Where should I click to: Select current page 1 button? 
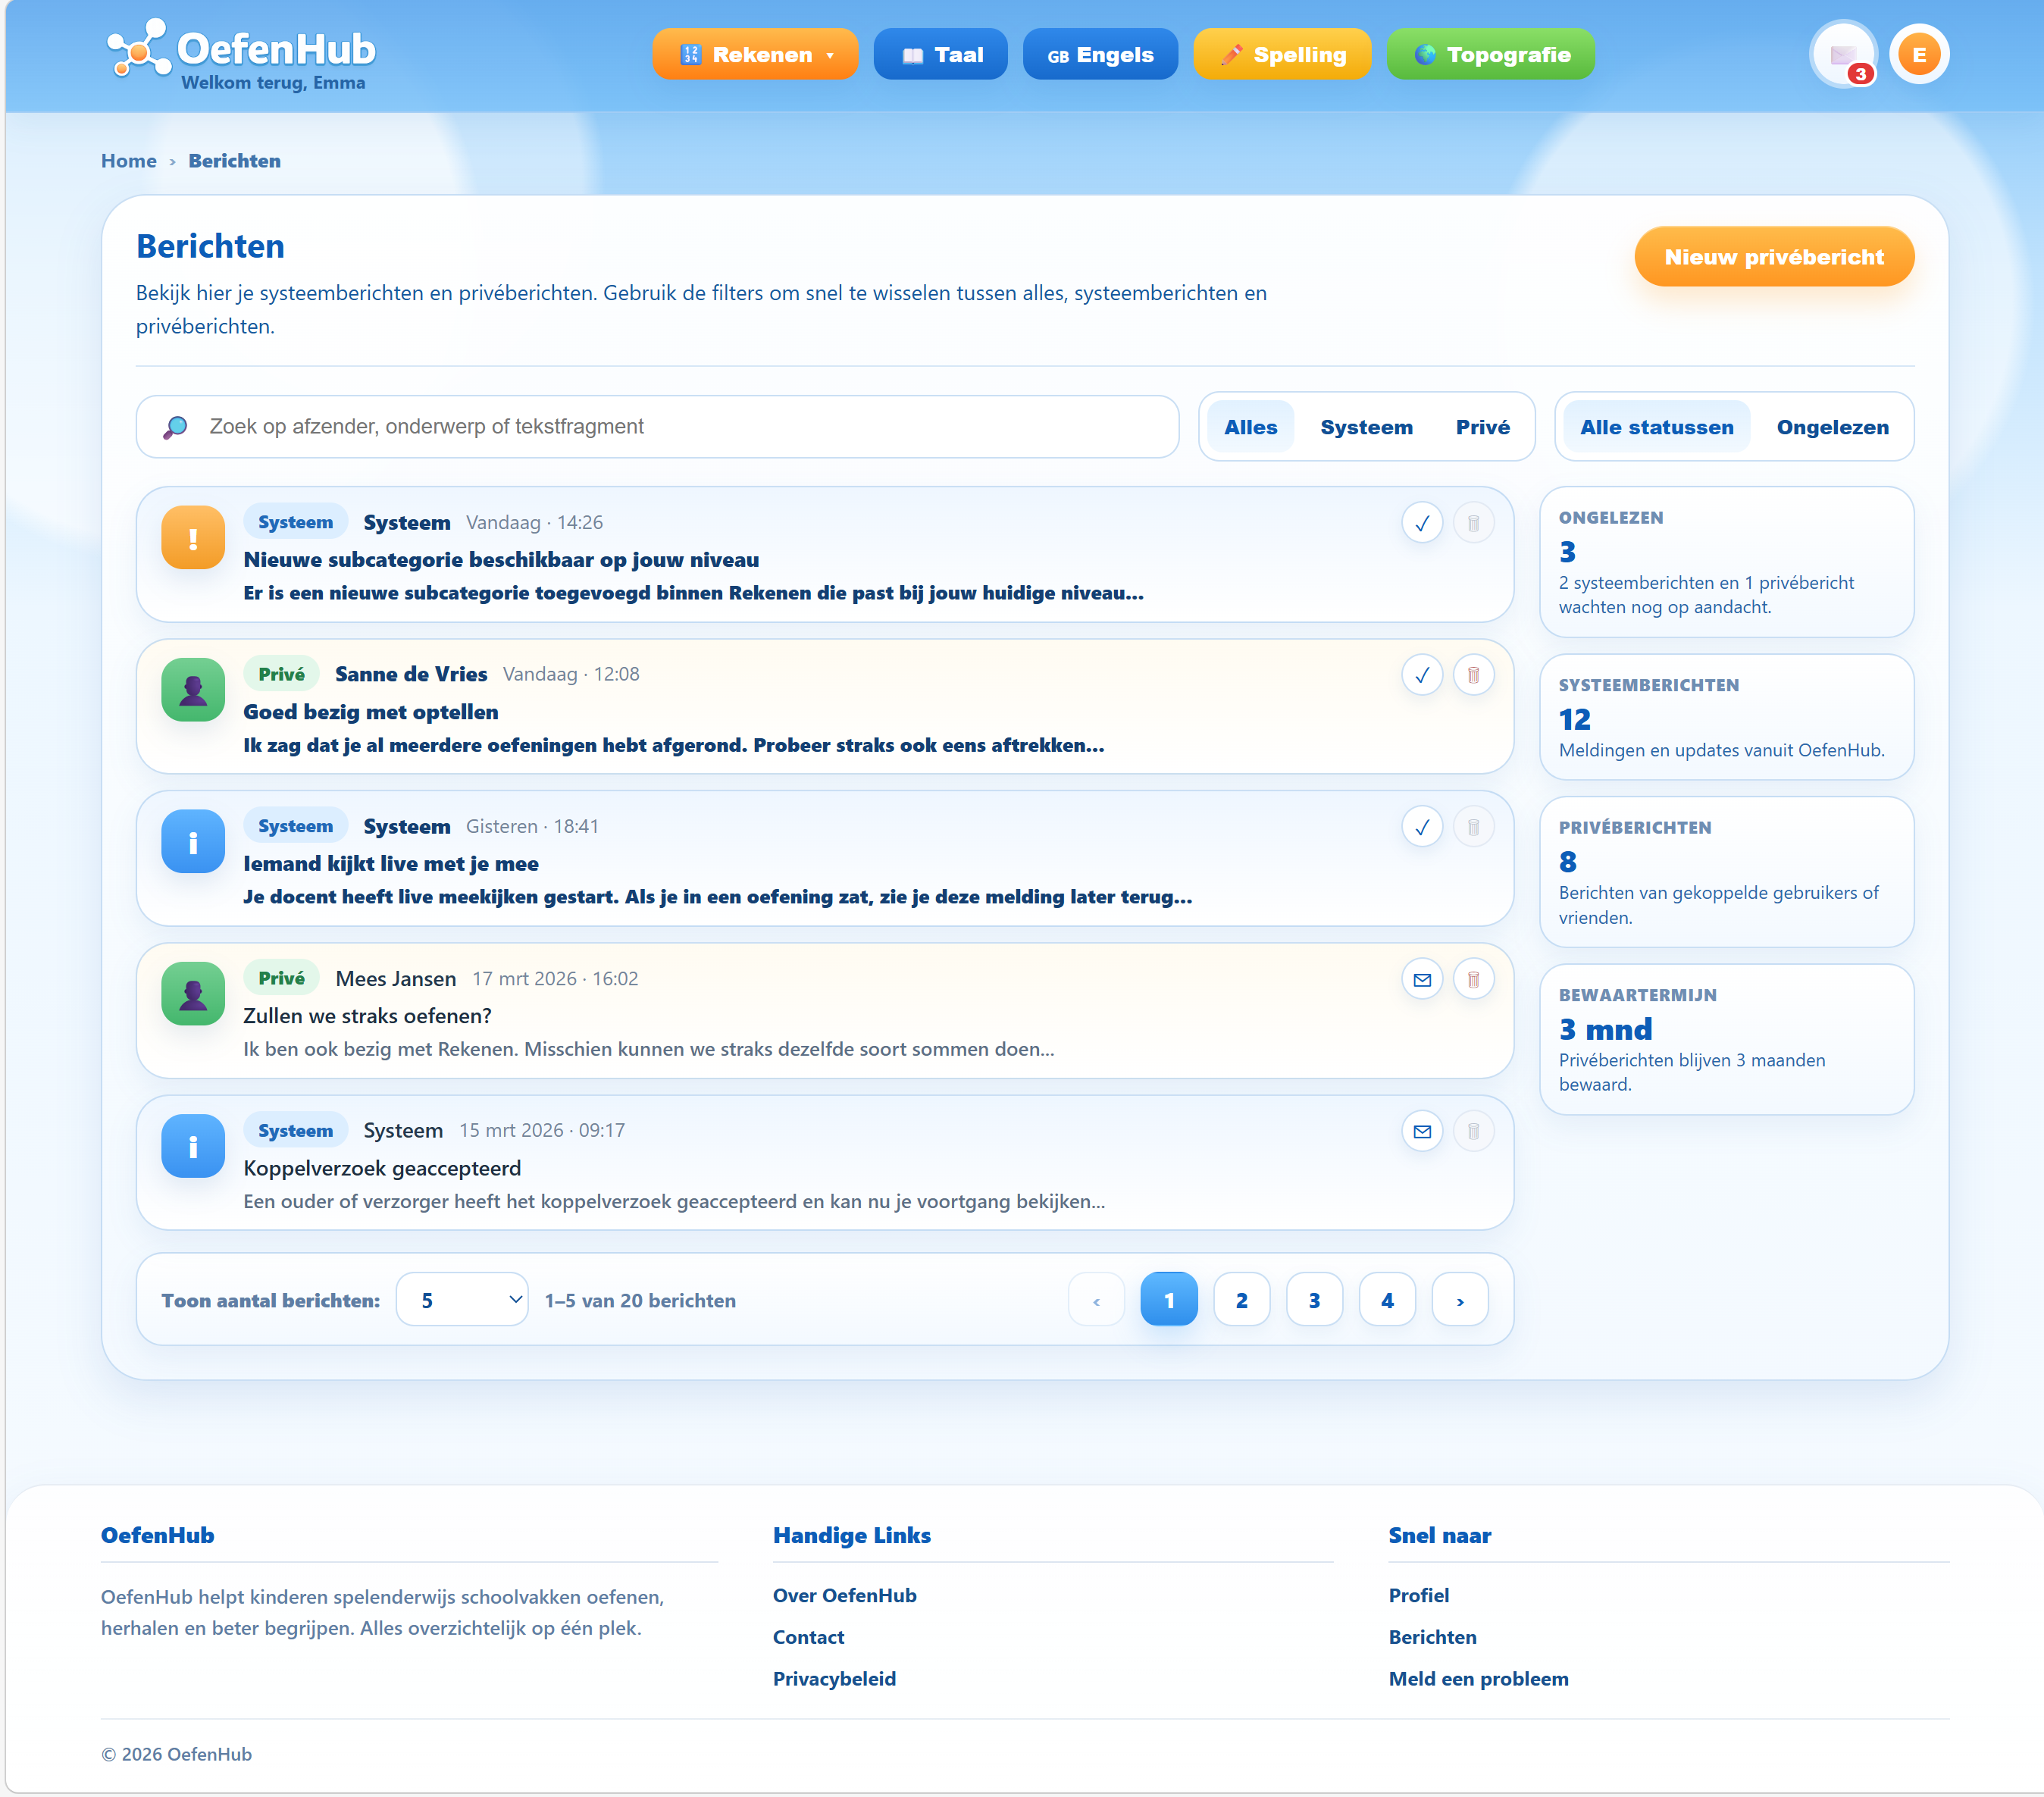pyautogui.click(x=1169, y=1299)
